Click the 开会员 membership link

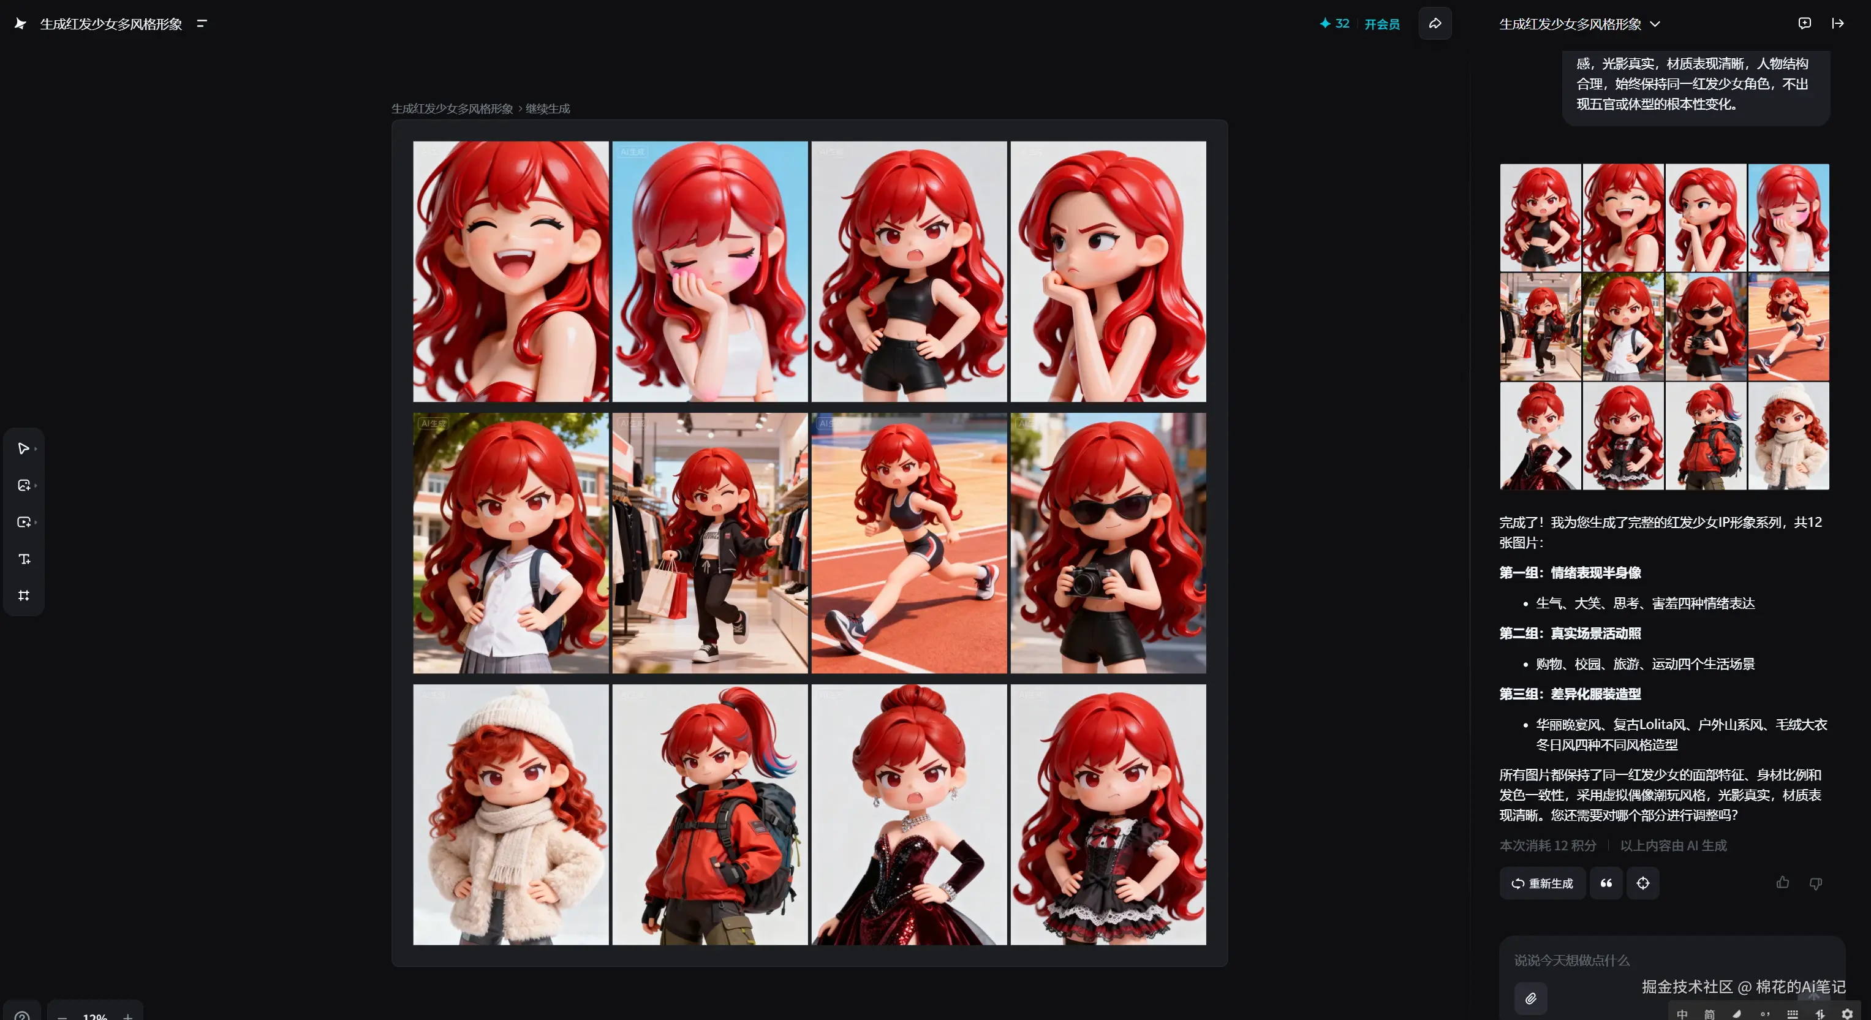coord(1382,24)
